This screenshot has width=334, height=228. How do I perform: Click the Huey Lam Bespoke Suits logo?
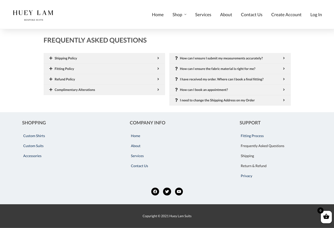point(33,15)
